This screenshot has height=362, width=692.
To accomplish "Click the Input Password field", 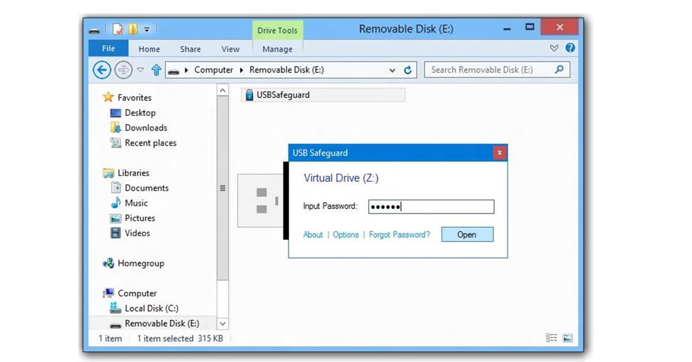I will pos(431,206).
